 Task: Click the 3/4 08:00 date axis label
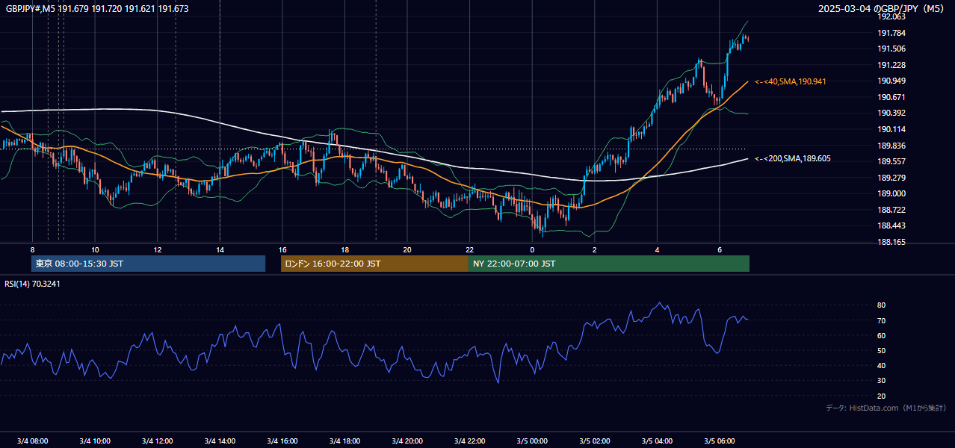32,441
